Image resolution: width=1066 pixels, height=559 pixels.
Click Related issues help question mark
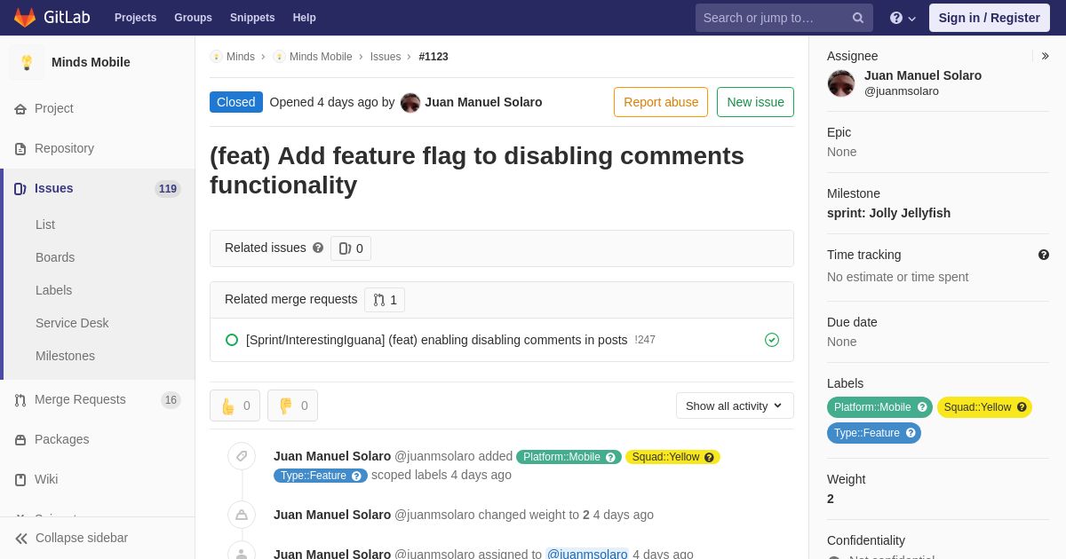pyautogui.click(x=318, y=248)
